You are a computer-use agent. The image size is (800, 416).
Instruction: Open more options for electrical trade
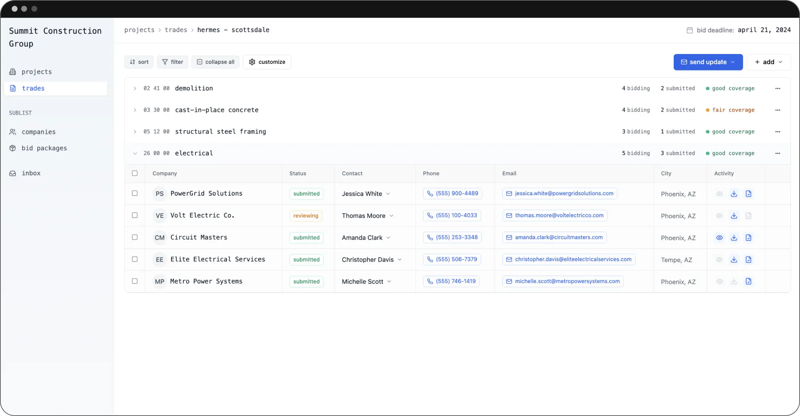pyautogui.click(x=777, y=153)
